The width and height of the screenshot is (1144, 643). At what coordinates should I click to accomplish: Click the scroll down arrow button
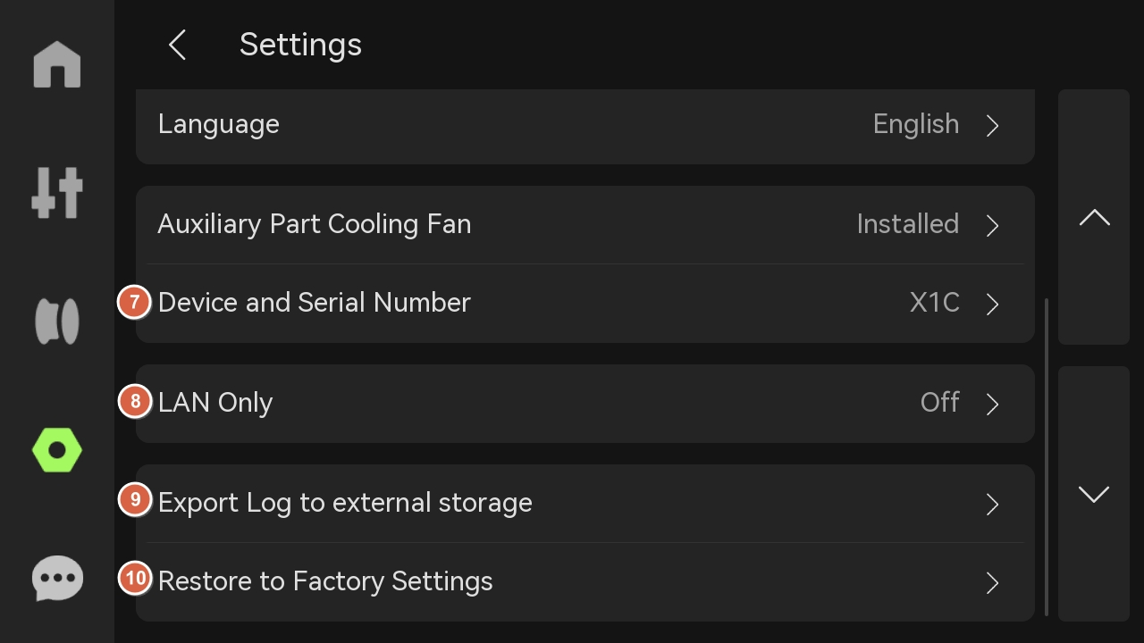click(x=1094, y=494)
